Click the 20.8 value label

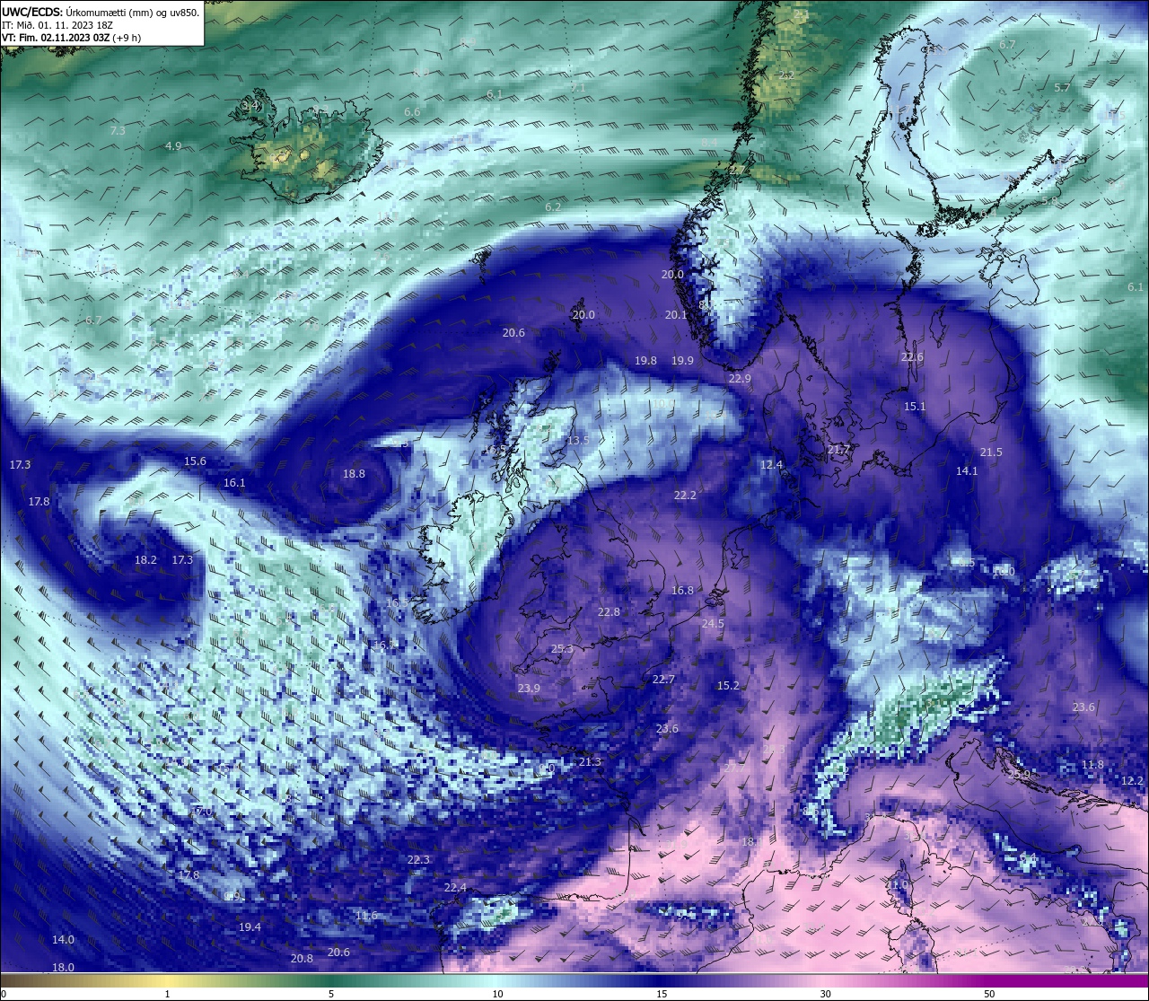(302, 958)
